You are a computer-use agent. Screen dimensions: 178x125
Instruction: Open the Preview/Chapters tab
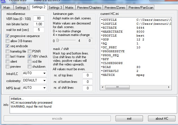(x=89, y=8)
